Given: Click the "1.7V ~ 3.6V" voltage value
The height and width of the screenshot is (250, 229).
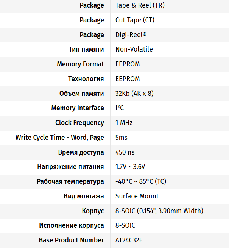Looking at the screenshot, I should pyautogui.click(x=130, y=167).
